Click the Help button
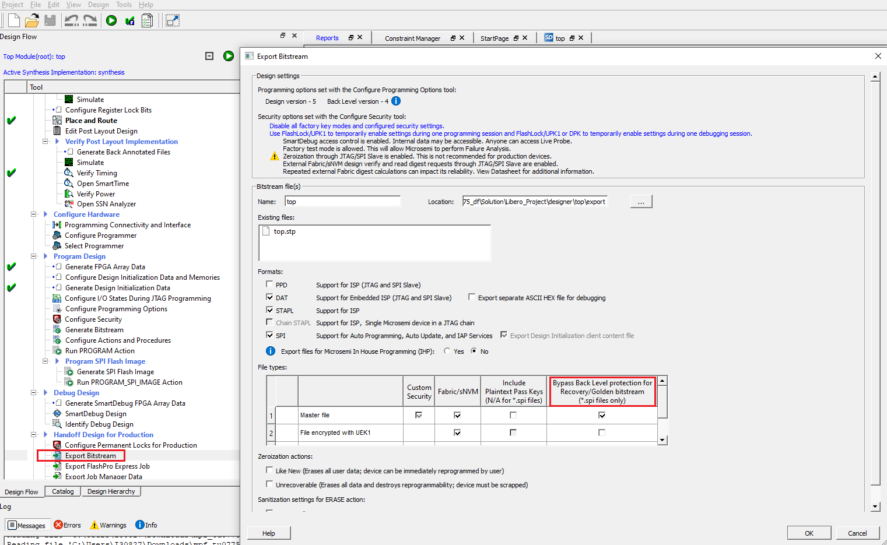This screenshot has height=545, width=887. tap(269, 533)
